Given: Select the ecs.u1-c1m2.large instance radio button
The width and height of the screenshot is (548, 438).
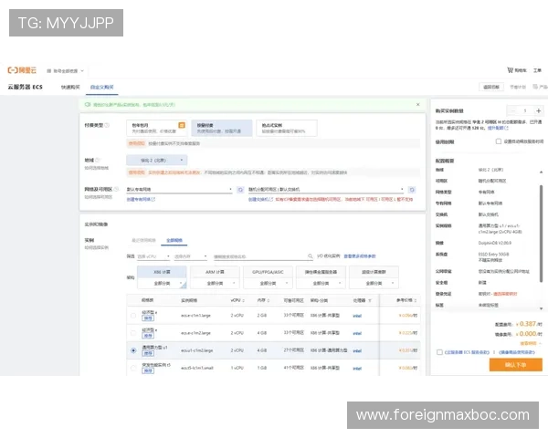Looking at the screenshot, I should [x=134, y=350].
